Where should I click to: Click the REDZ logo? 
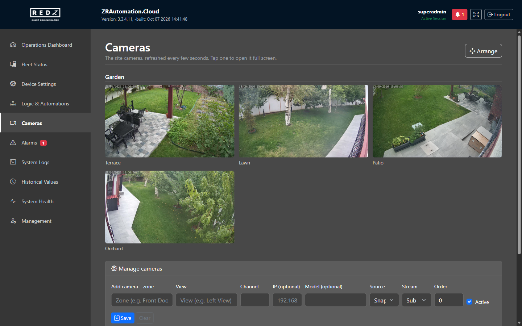(x=45, y=14)
